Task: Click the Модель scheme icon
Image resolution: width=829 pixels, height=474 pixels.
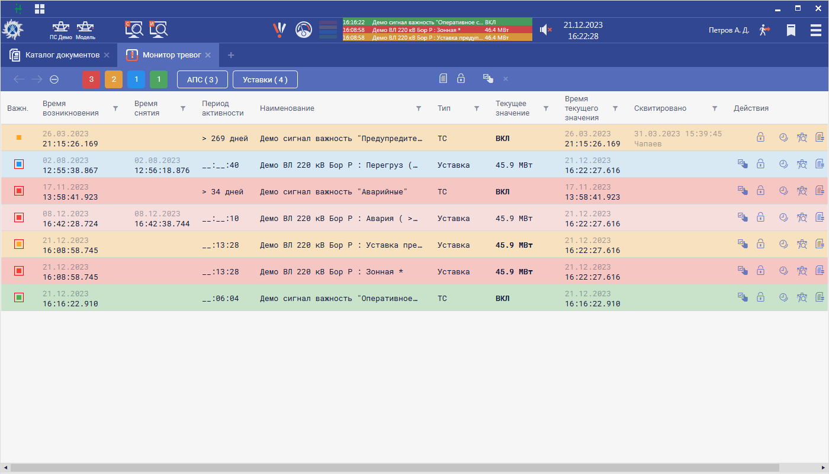Action: 85,29
